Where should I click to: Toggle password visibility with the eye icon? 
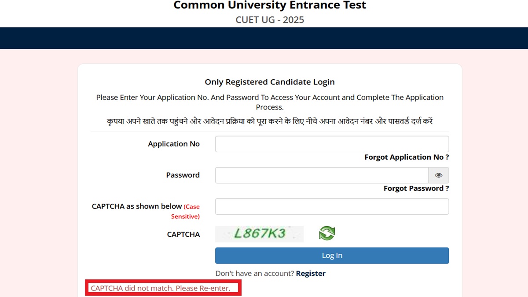[x=438, y=175]
